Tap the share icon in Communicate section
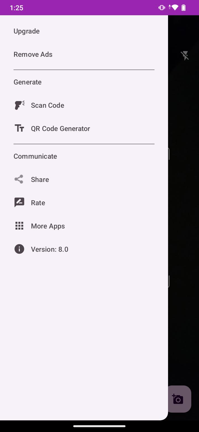Screen dimensions: 199x432 (x=19, y=179)
